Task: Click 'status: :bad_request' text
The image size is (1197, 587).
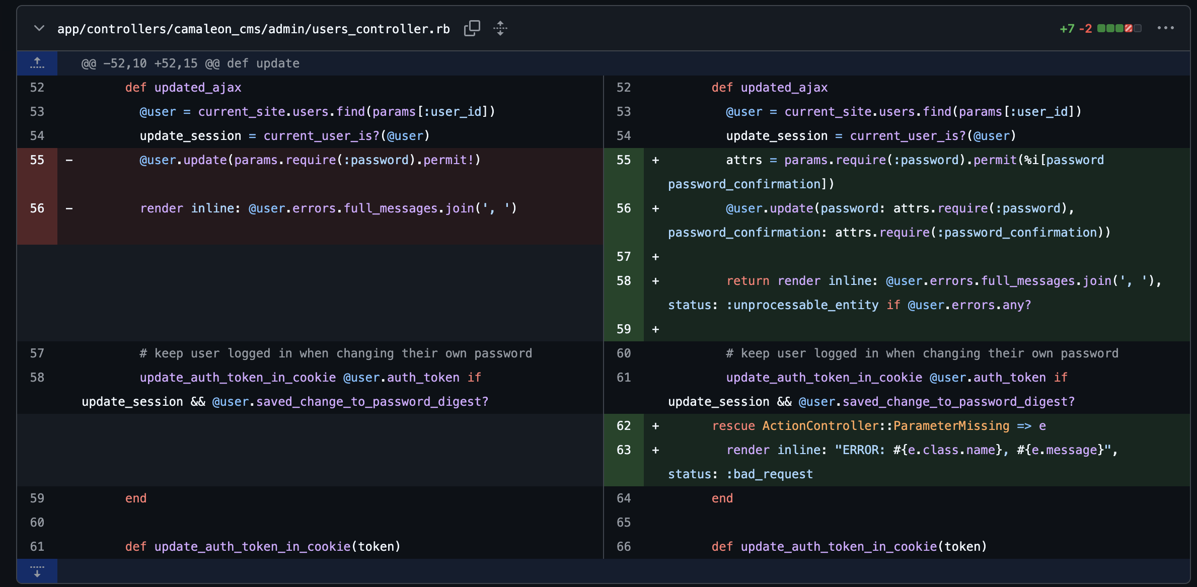Action: 740,474
